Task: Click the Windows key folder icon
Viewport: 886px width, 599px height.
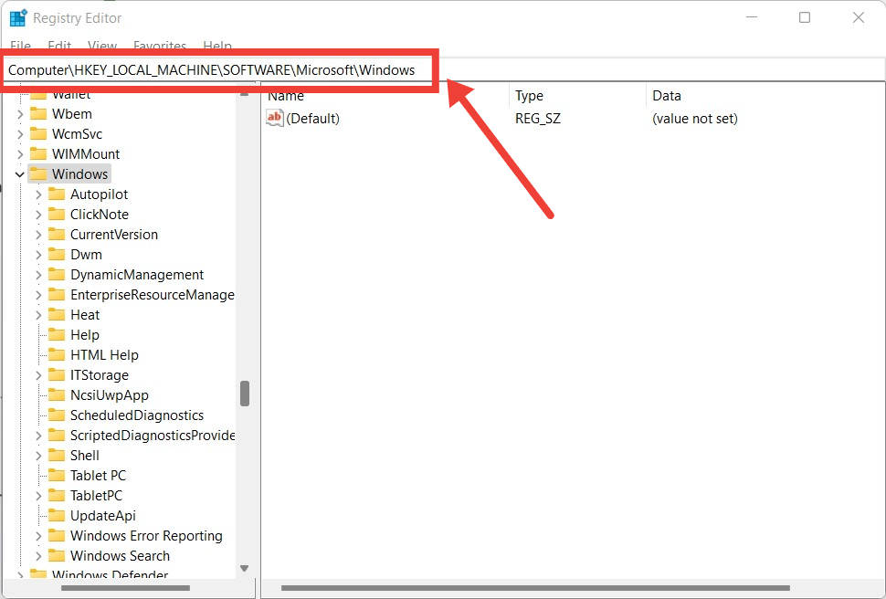Action: (37, 174)
